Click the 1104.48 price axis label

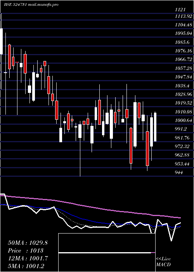click(184, 25)
